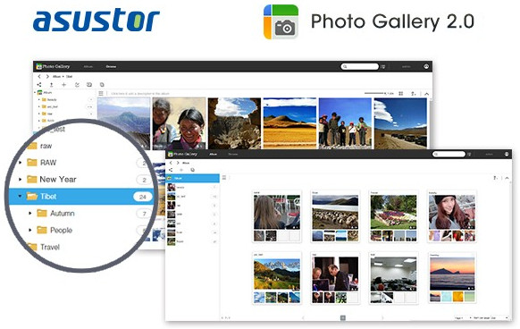This screenshot has height=329, width=520.
Task: Click the album description field in Tibet window
Action: click(x=140, y=94)
